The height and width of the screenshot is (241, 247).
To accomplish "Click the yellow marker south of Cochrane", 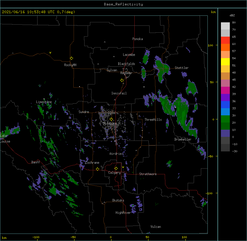I will pos(97,169).
